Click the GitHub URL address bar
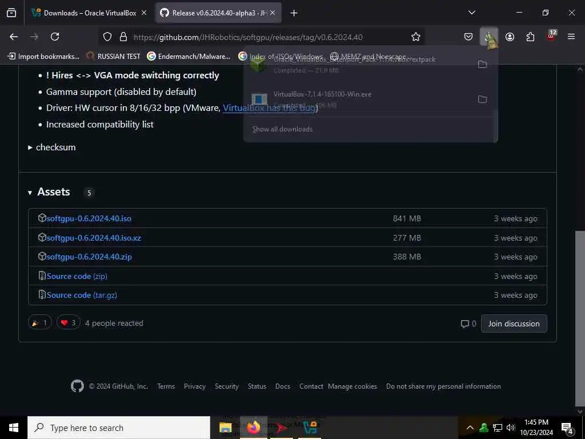 pyautogui.click(x=261, y=37)
